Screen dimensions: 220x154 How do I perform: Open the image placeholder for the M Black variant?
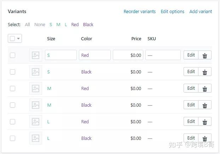35,105
